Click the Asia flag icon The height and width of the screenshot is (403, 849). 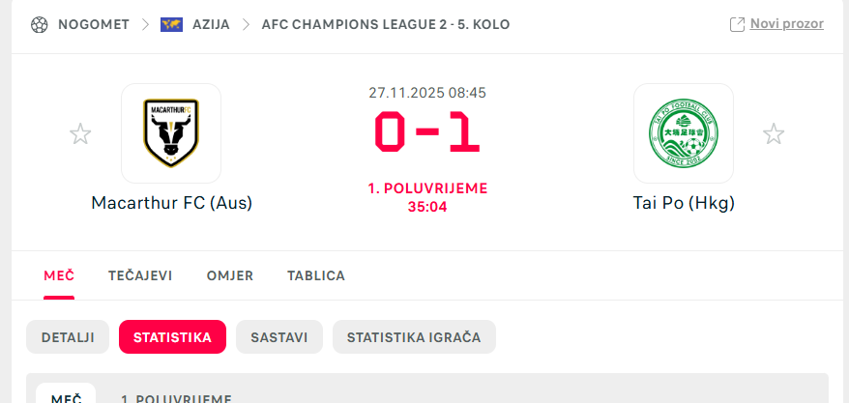click(x=171, y=24)
